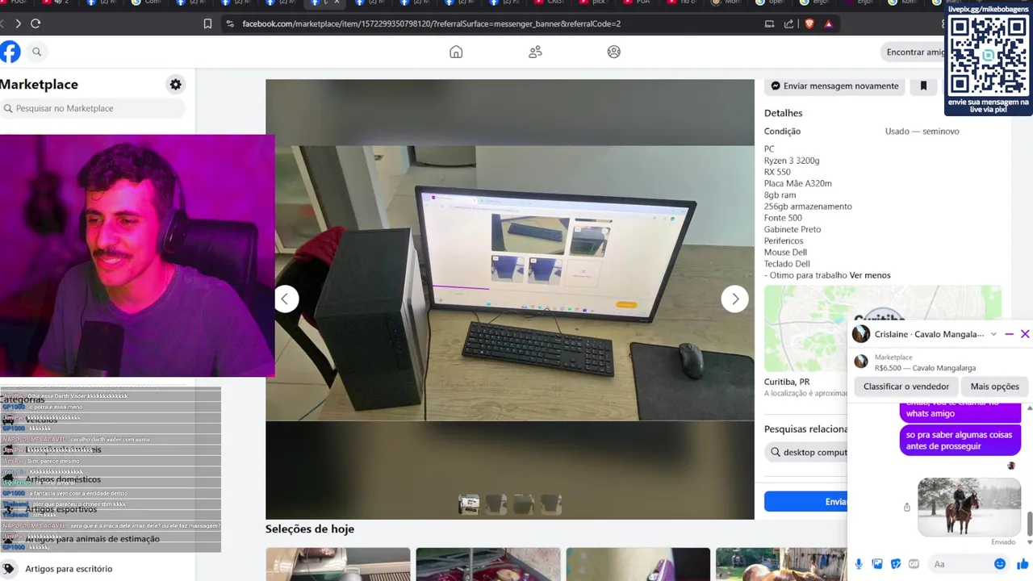Open the Brave Rewards triangle icon
1033x581 pixels.
[829, 23]
